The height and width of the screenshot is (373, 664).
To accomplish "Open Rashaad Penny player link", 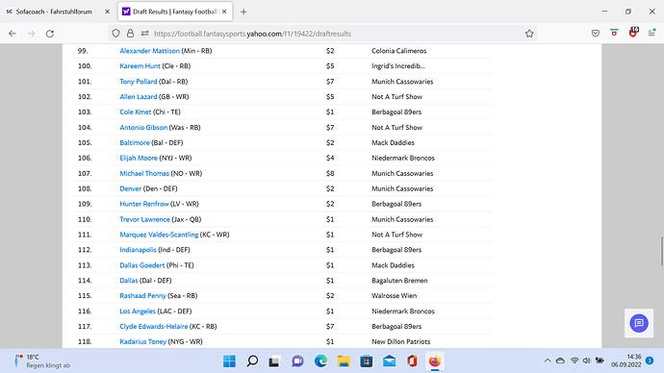I will coord(142,295).
